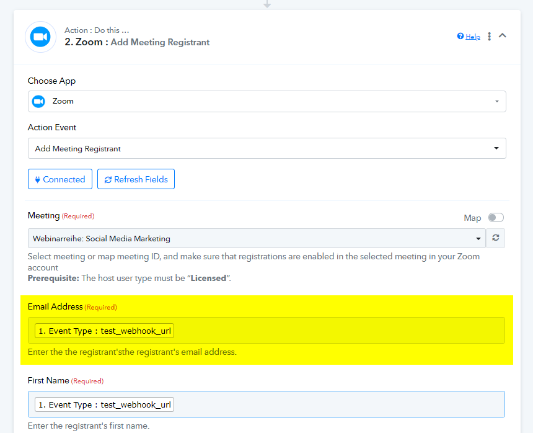Click the 'Action : Do this ...' label
This screenshot has height=433, width=533.
point(97,30)
